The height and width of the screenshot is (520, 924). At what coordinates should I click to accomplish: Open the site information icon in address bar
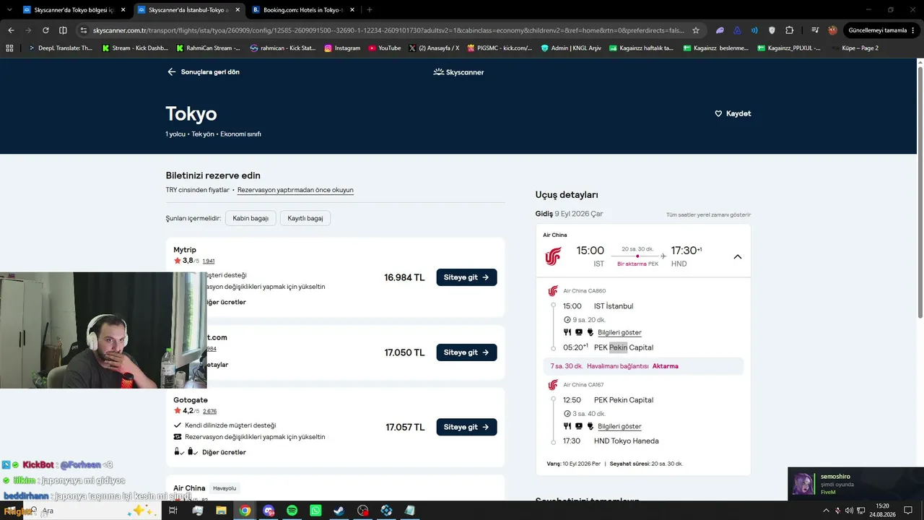coord(84,30)
